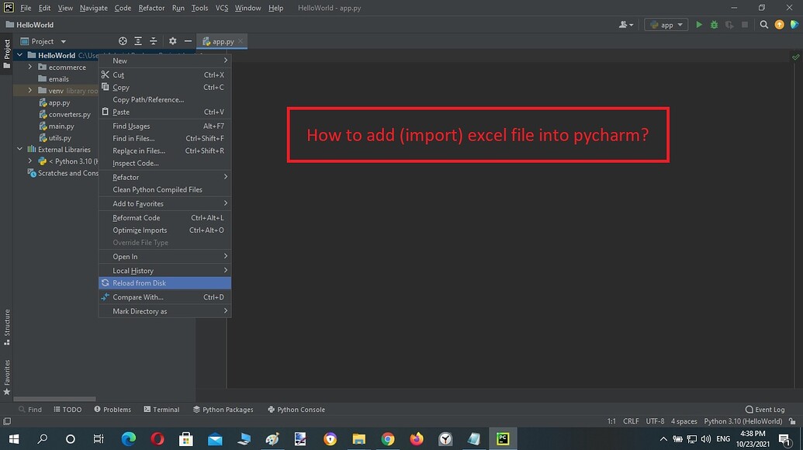Screen dimensions: 803x450
Task: Change line separator via CRLF indicator
Action: pyautogui.click(x=630, y=421)
